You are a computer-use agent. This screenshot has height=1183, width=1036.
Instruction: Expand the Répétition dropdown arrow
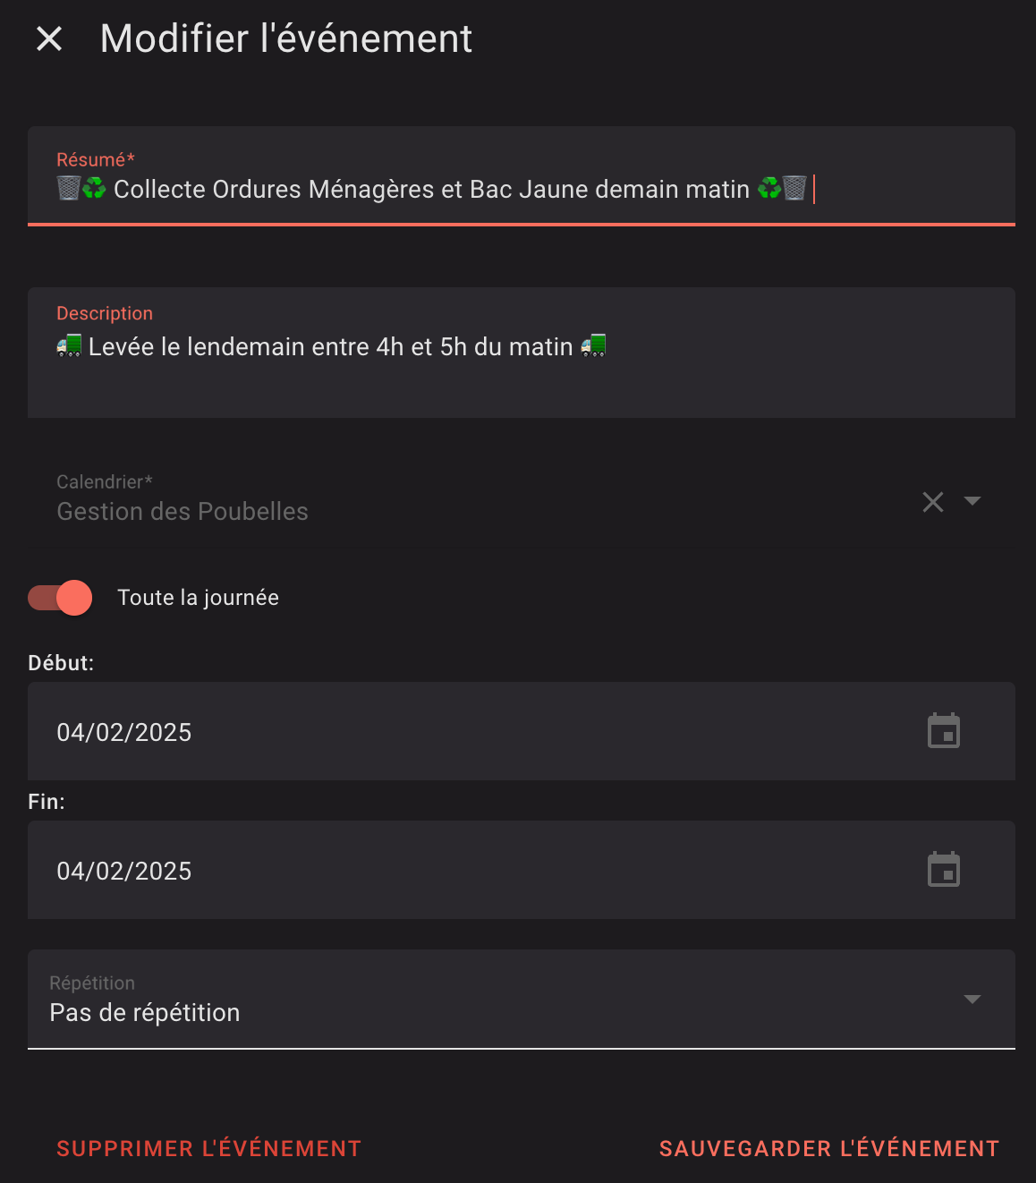[x=972, y=999]
